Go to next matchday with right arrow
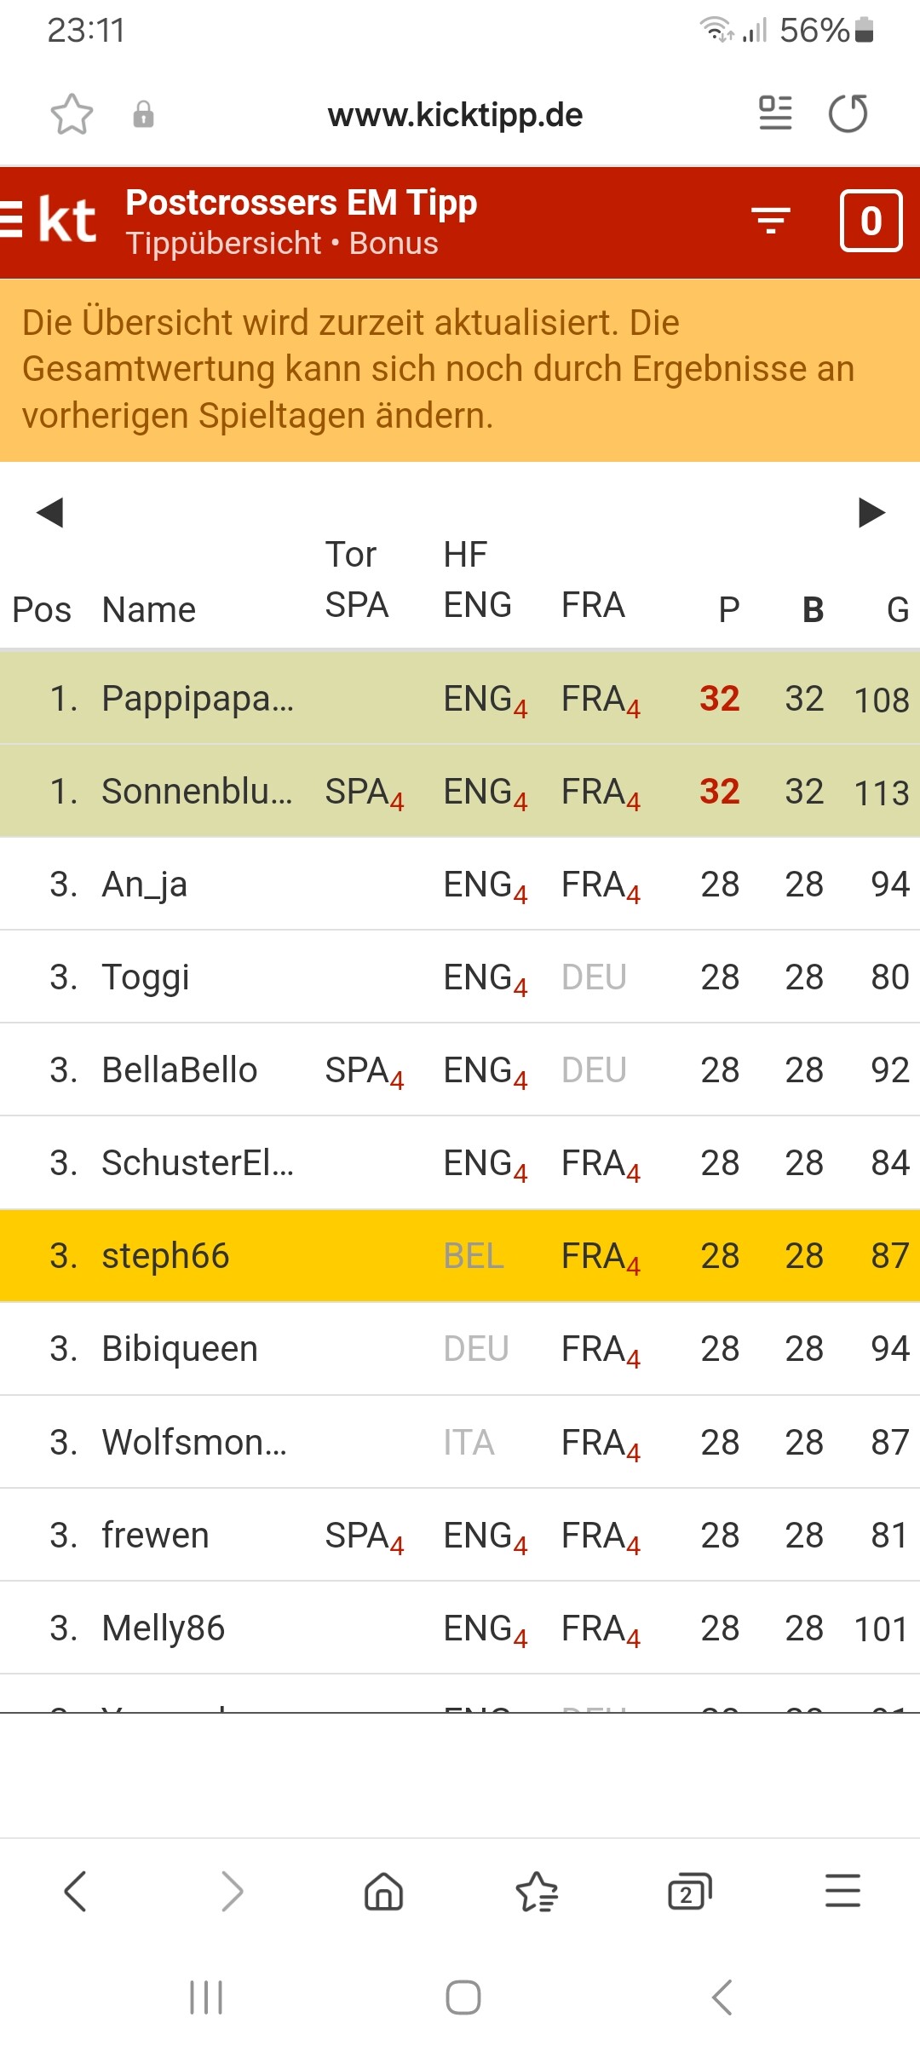This screenshot has height=2052, width=920. 871,512
